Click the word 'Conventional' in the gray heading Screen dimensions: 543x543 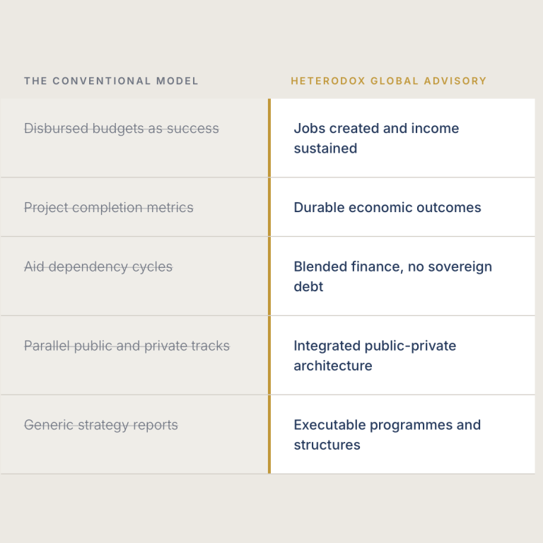[x=102, y=81]
